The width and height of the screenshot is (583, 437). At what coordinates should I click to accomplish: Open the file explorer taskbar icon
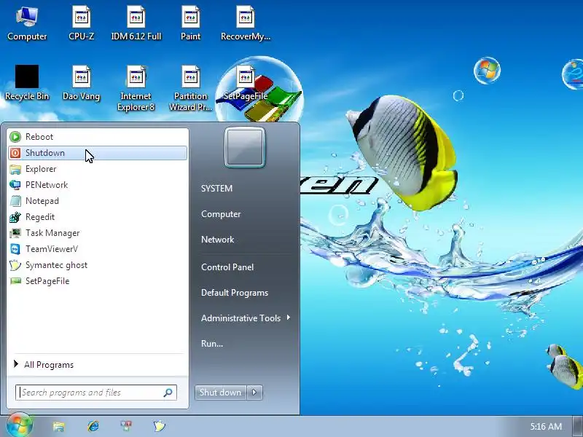[58, 426]
